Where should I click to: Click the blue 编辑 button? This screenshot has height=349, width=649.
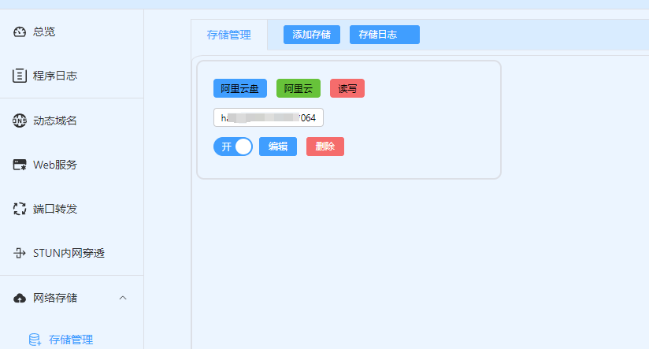pos(277,147)
